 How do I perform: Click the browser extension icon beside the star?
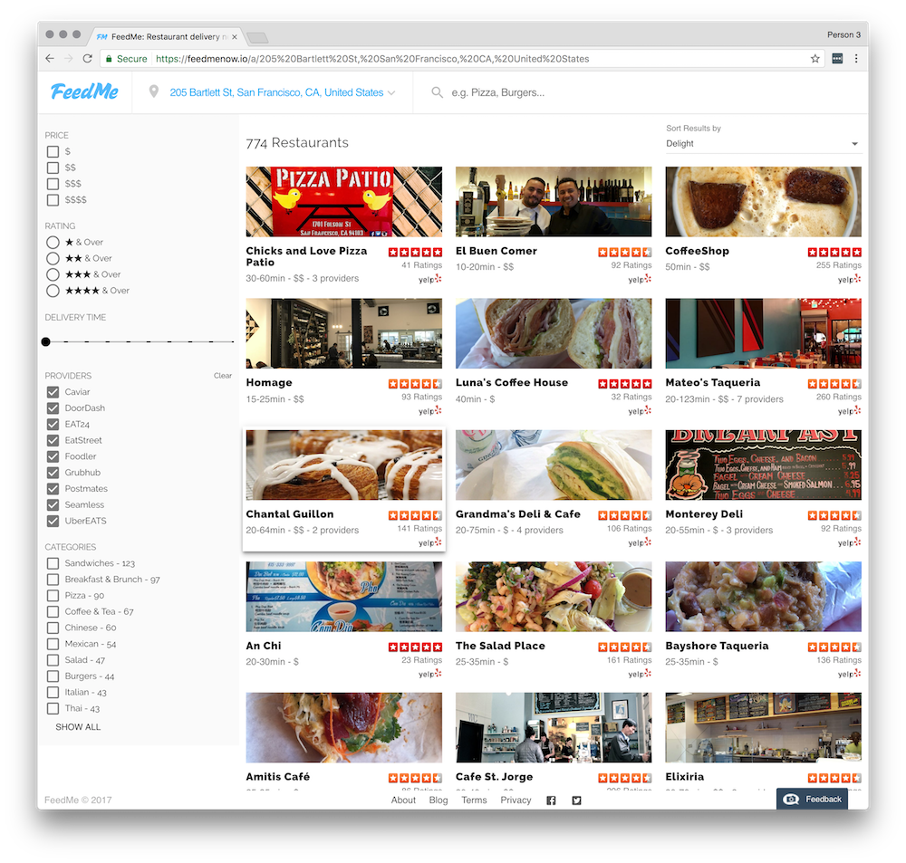pos(837,58)
